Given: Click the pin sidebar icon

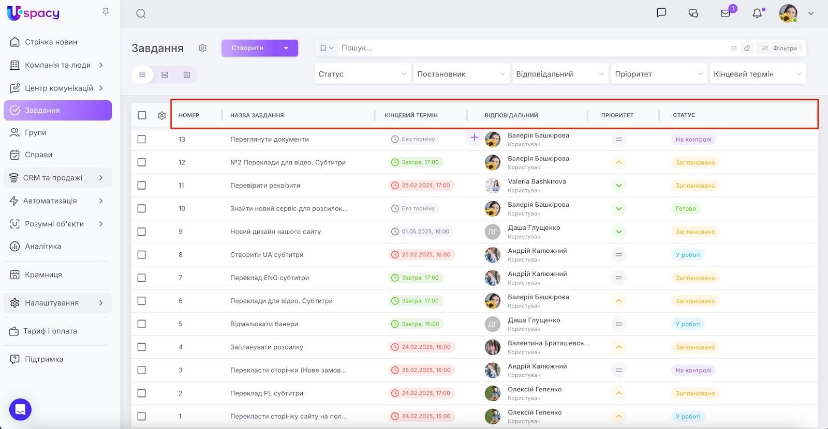Looking at the screenshot, I should tap(106, 12).
